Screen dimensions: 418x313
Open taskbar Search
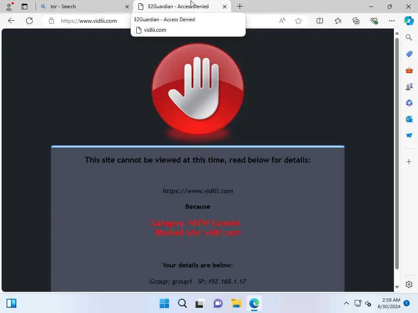click(182, 303)
